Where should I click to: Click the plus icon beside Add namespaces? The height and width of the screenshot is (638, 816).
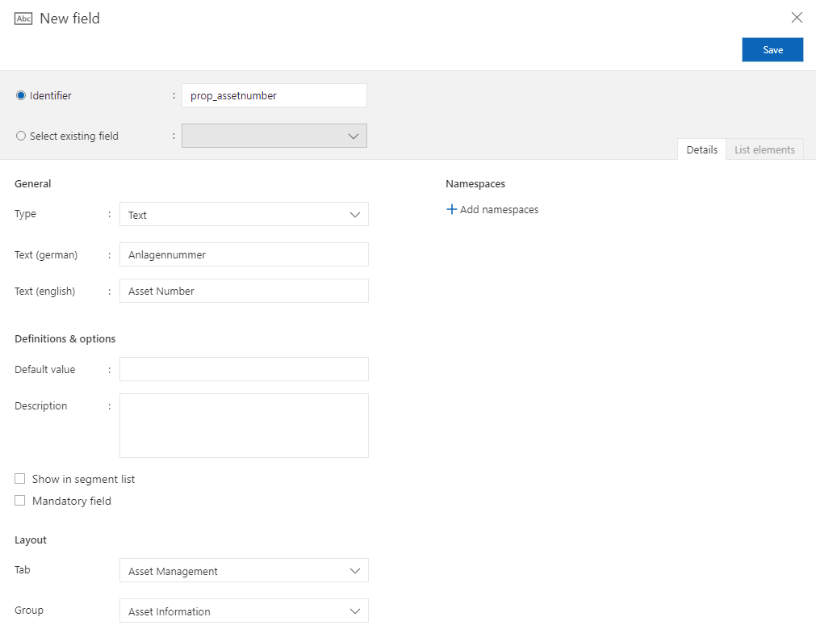[x=452, y=209]
